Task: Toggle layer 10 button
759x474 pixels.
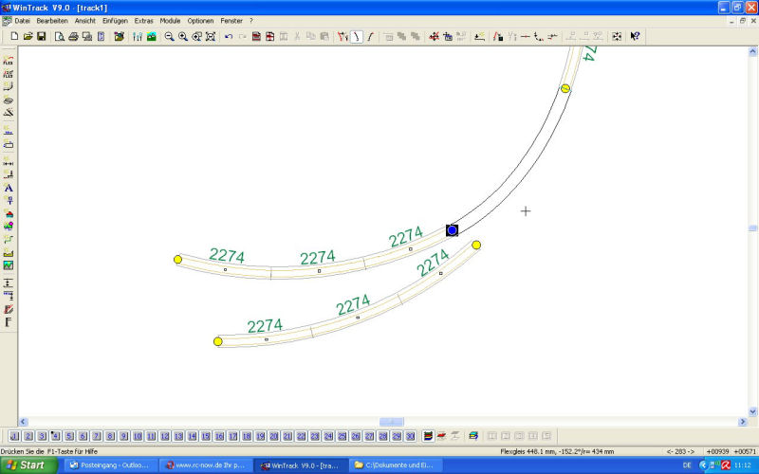Action: coord(138,436)
